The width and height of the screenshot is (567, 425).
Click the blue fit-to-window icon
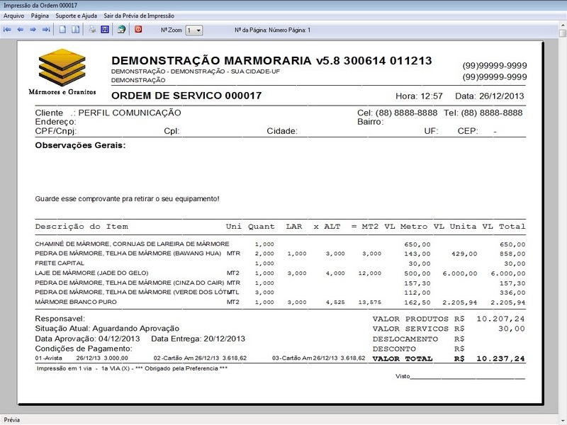coord(103,29)
